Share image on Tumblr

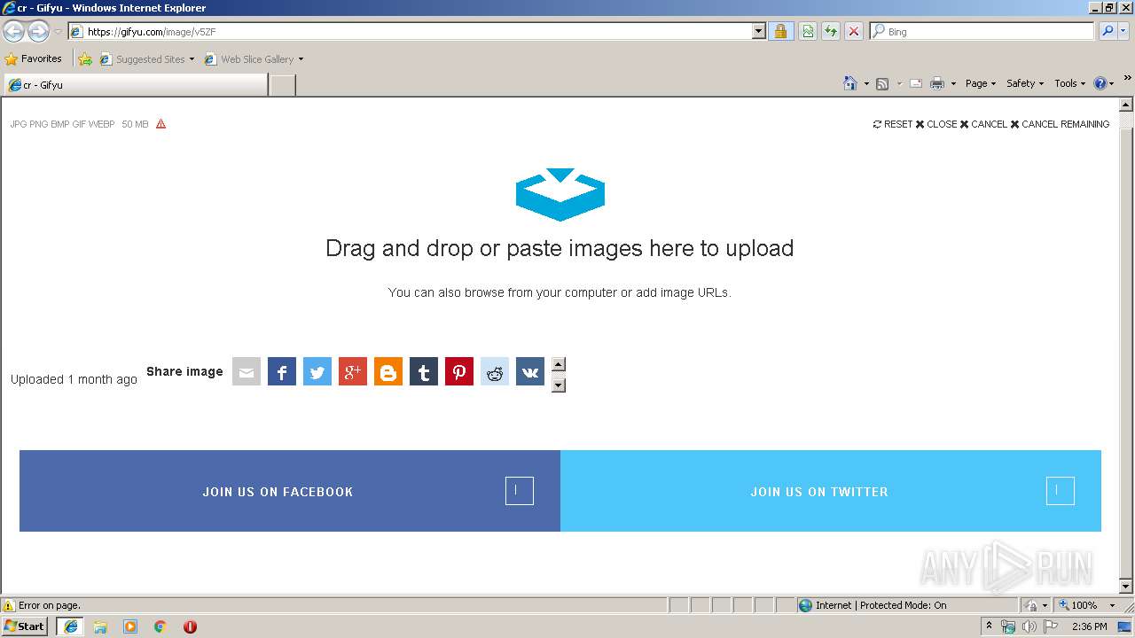(x=424, y=372)
